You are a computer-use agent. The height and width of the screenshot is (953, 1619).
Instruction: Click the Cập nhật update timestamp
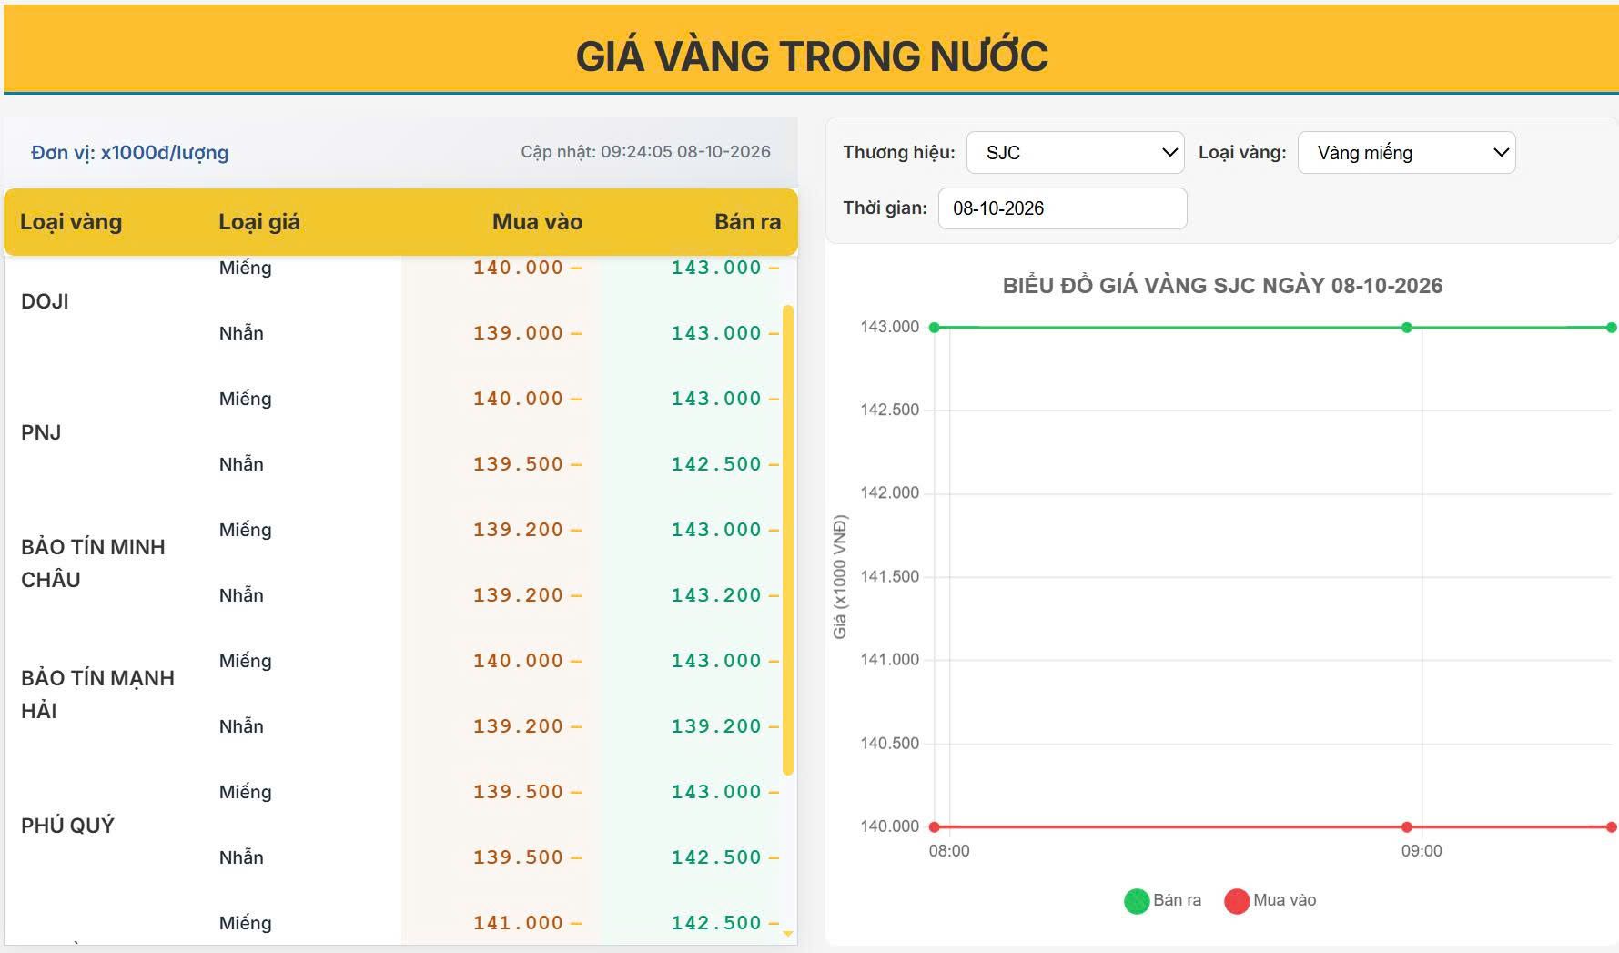(x=645, y=152)
